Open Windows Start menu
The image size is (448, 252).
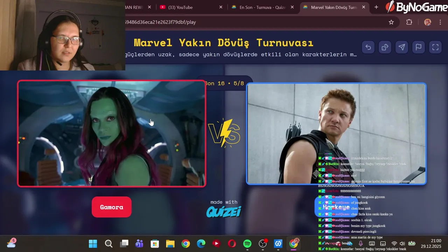tap(93, 244)
